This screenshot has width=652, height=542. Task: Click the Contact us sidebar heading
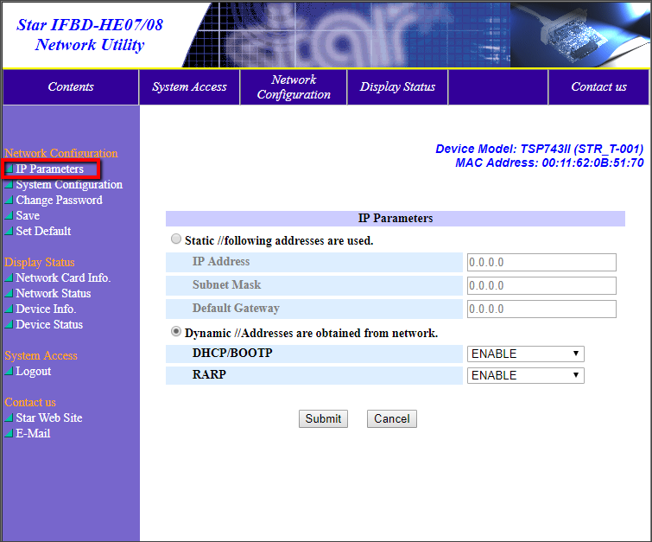tap(30, 402)
